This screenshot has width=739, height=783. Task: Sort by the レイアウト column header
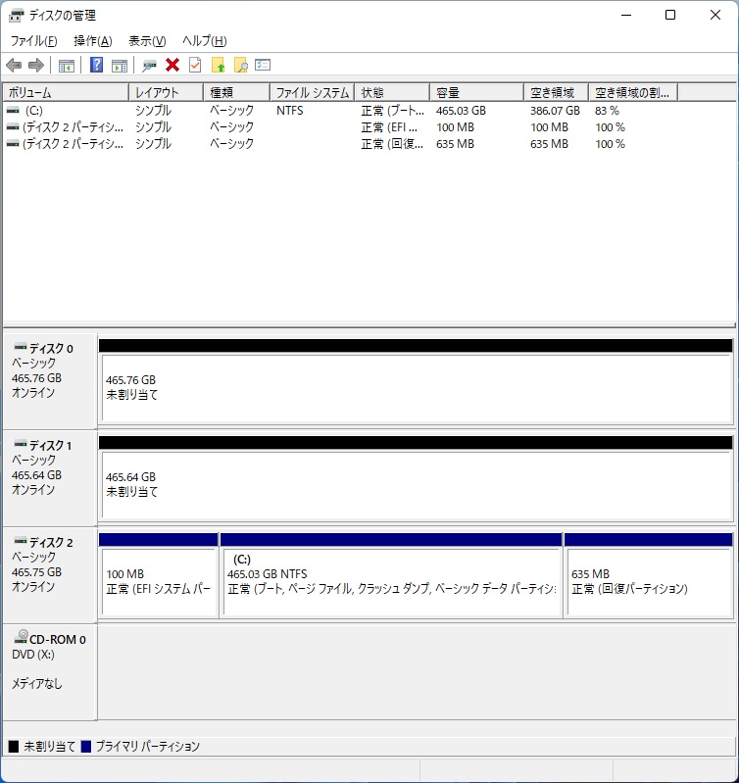pyautogui.click(x=167, y=92)
